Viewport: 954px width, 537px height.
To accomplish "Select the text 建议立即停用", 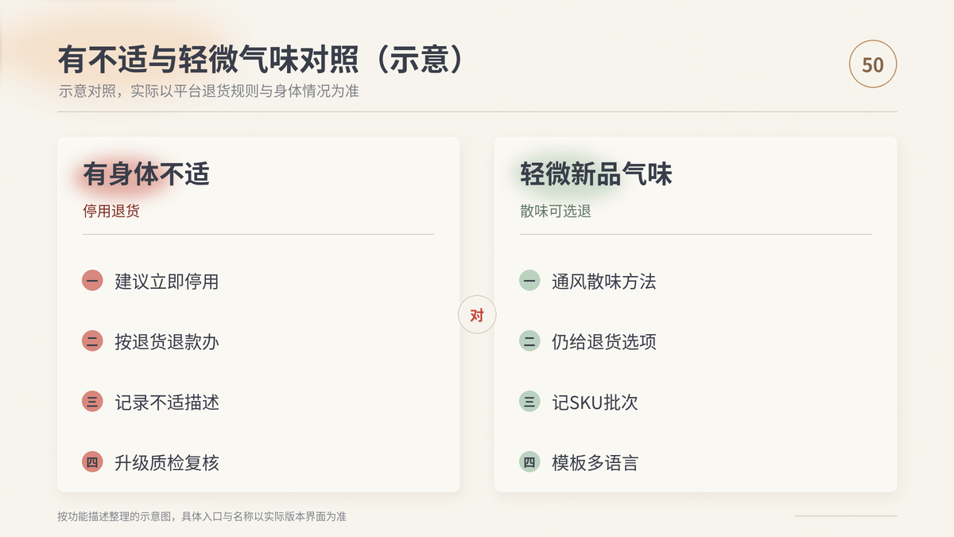I will coord(167,282).
